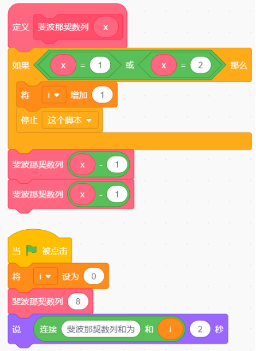Edit the 设为 value field showing 0
The width and height of the screenshot is (256, 351).
click(94, 276)
